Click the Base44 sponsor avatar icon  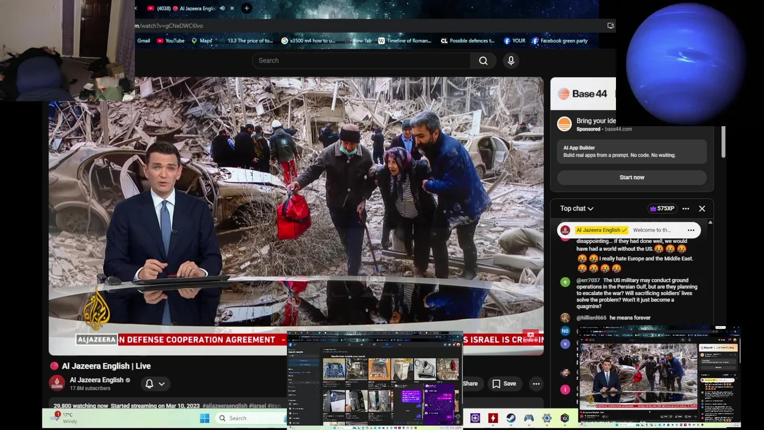tap(564, 124)
